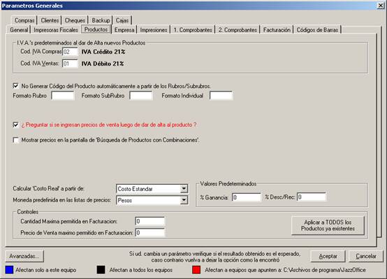Open the Avanzadas options button
Image resolution: width=387 pixels, height=279 pixels.
pos(24,256)
